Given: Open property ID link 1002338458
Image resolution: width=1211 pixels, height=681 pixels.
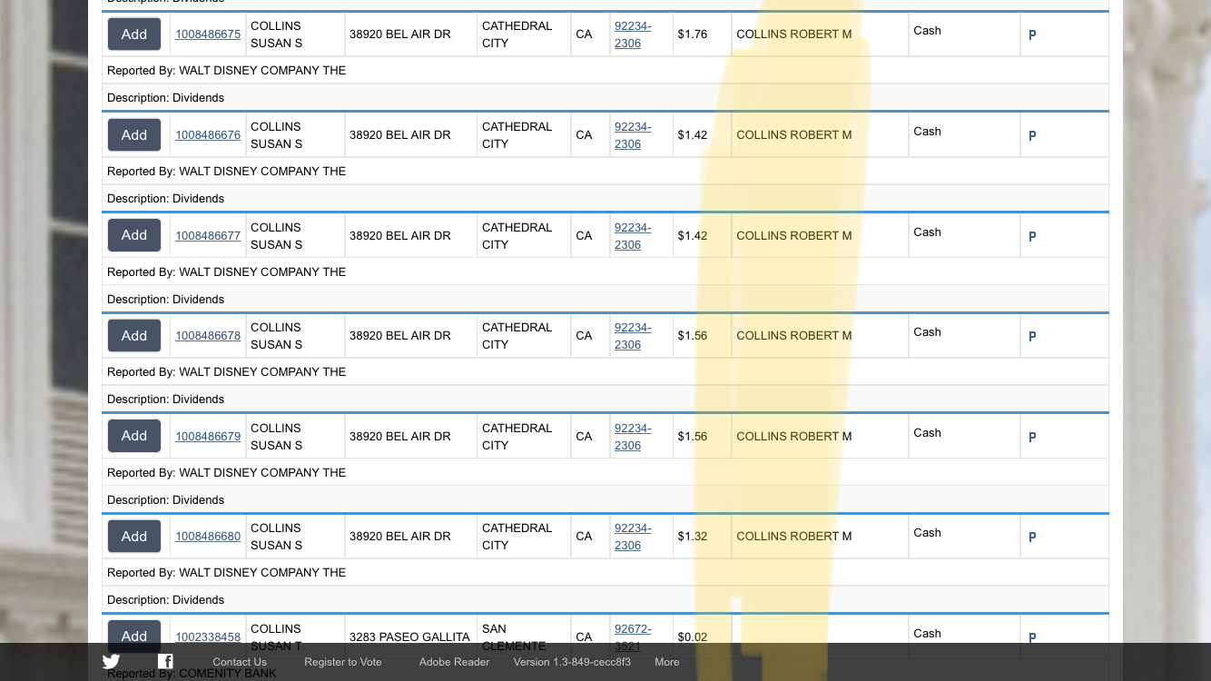Looking at the screenshot, I should [208, 637].
